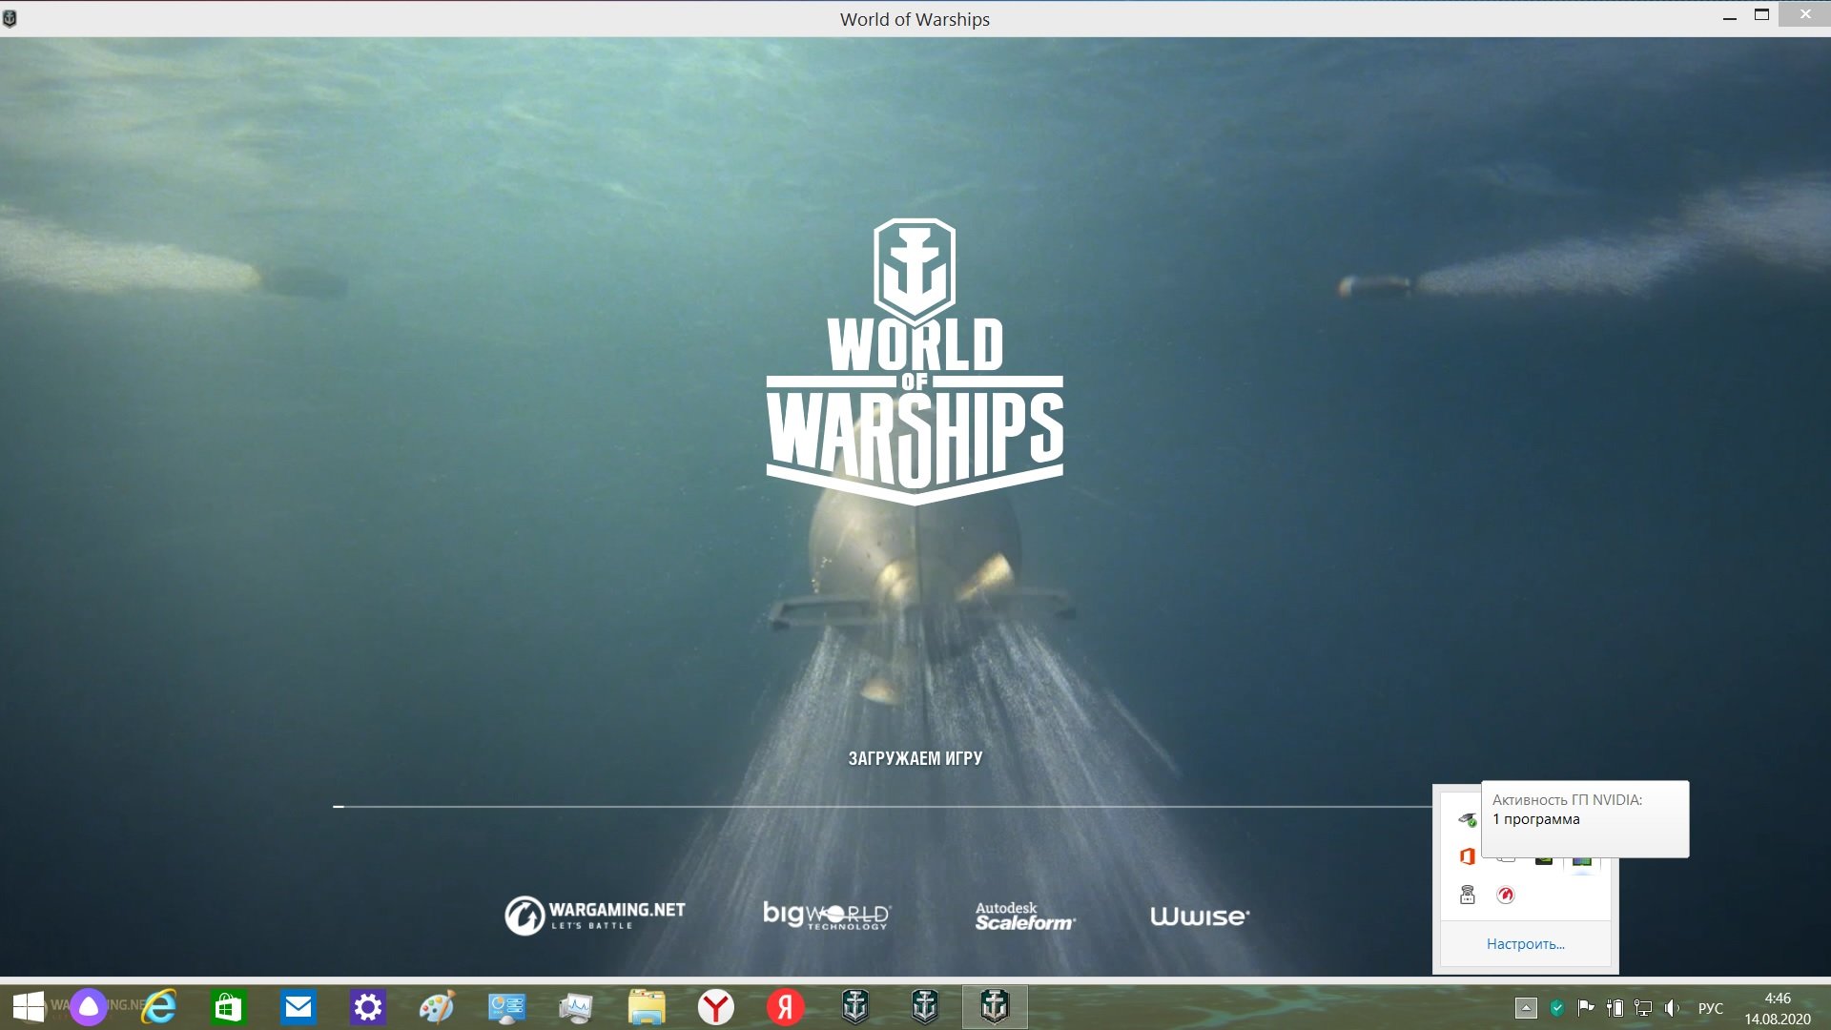
Task: Click the BigWorld Technology logo
Action: click(x=826, y=916)
